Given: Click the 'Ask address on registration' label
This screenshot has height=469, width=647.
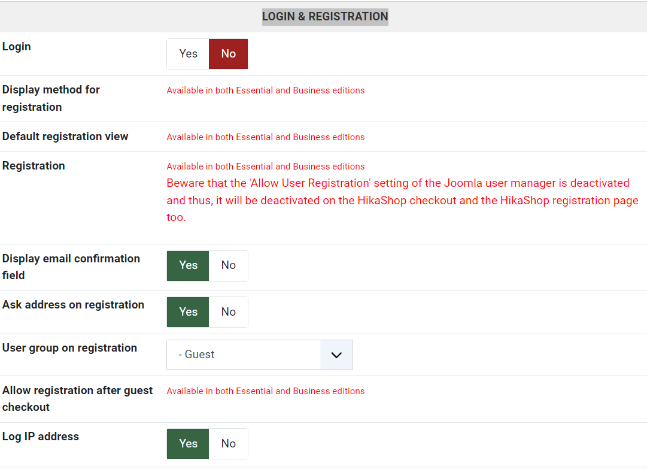Looking at the screenshot, I should (73, 305).
